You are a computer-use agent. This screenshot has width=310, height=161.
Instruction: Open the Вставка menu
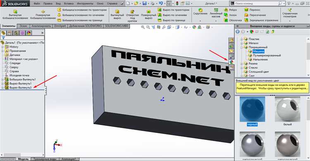[x=69, y=3]
